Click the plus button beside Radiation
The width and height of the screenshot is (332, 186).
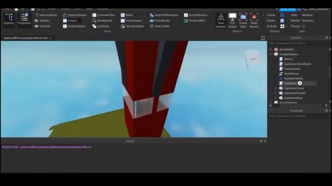click(300, 83)
